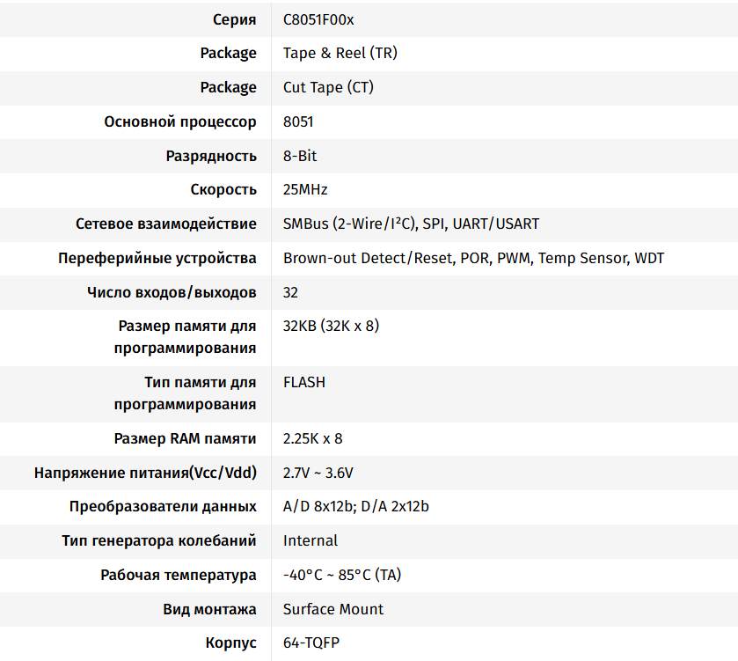Image resolution: width=738 pixels, height=661 pixels.
Task: Select the 64-TQFP case value
Action: [x=311, y=643]
